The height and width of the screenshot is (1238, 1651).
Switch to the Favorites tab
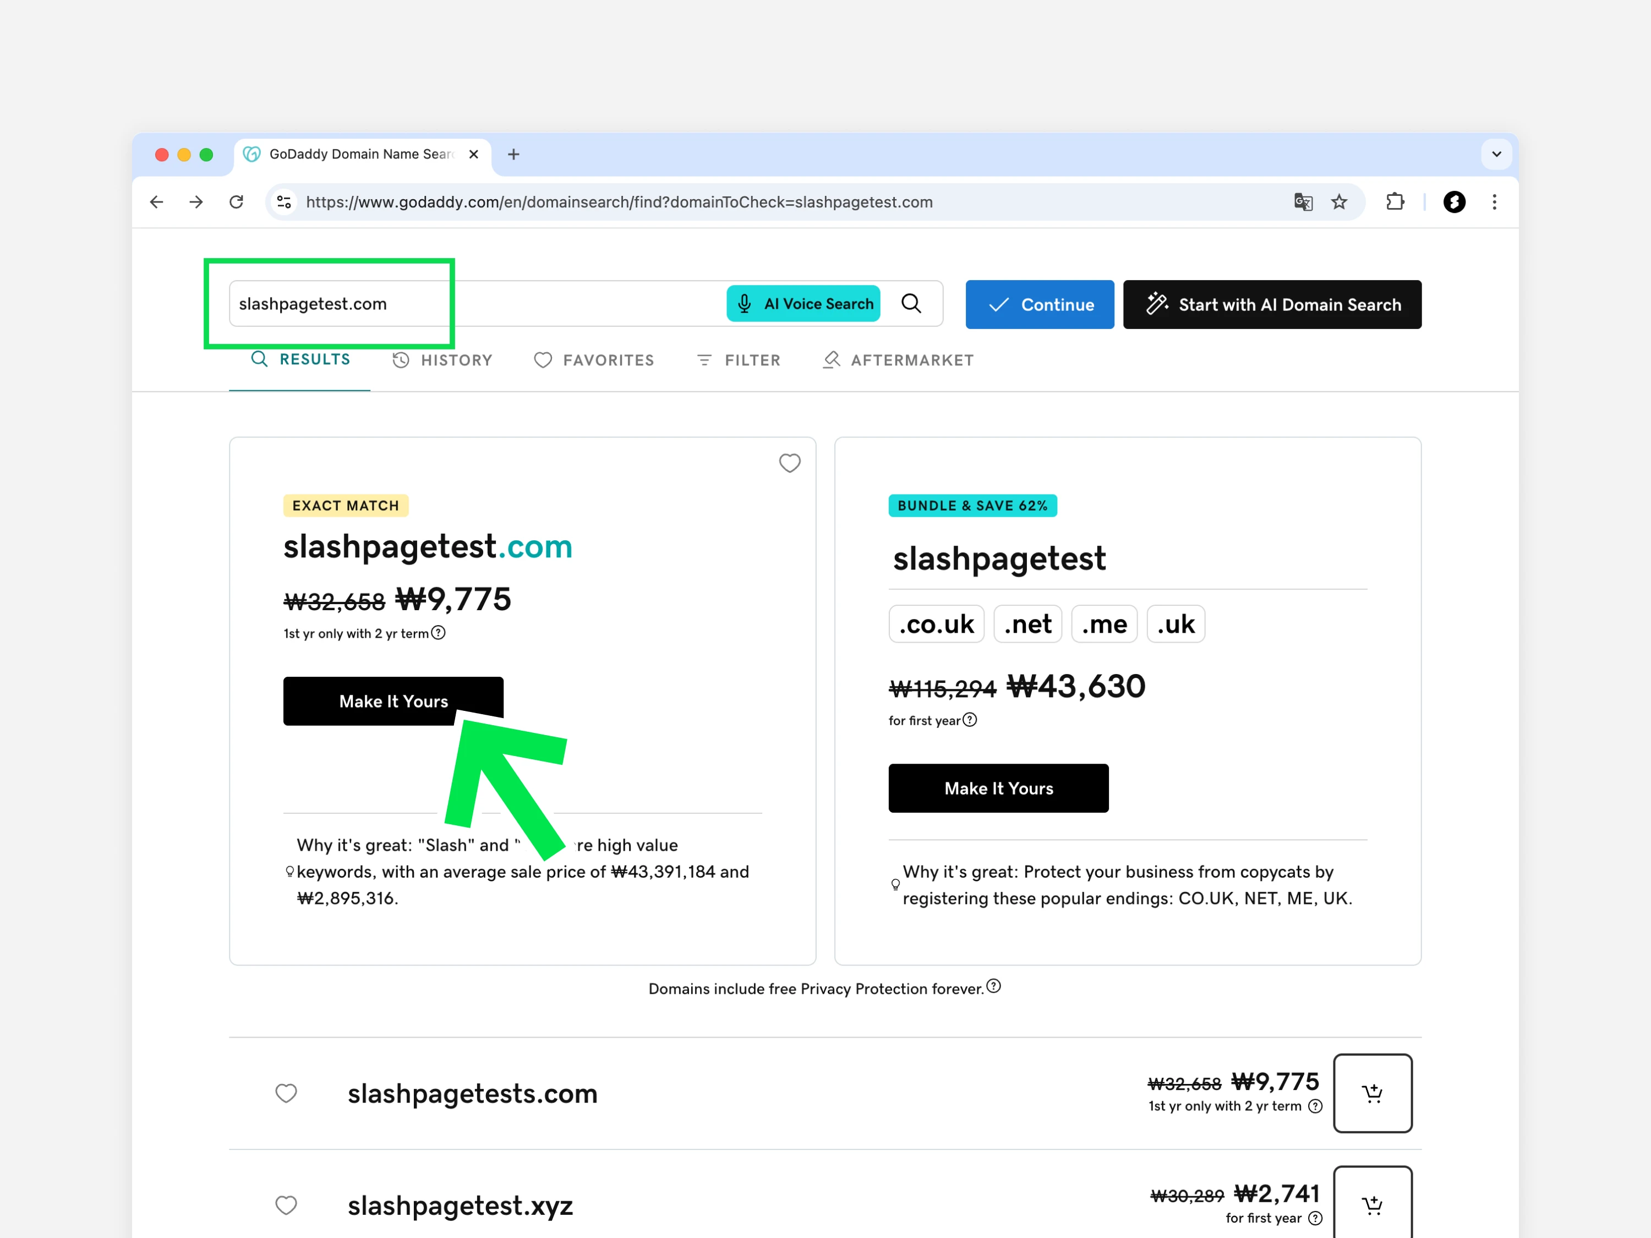(595, 360)
